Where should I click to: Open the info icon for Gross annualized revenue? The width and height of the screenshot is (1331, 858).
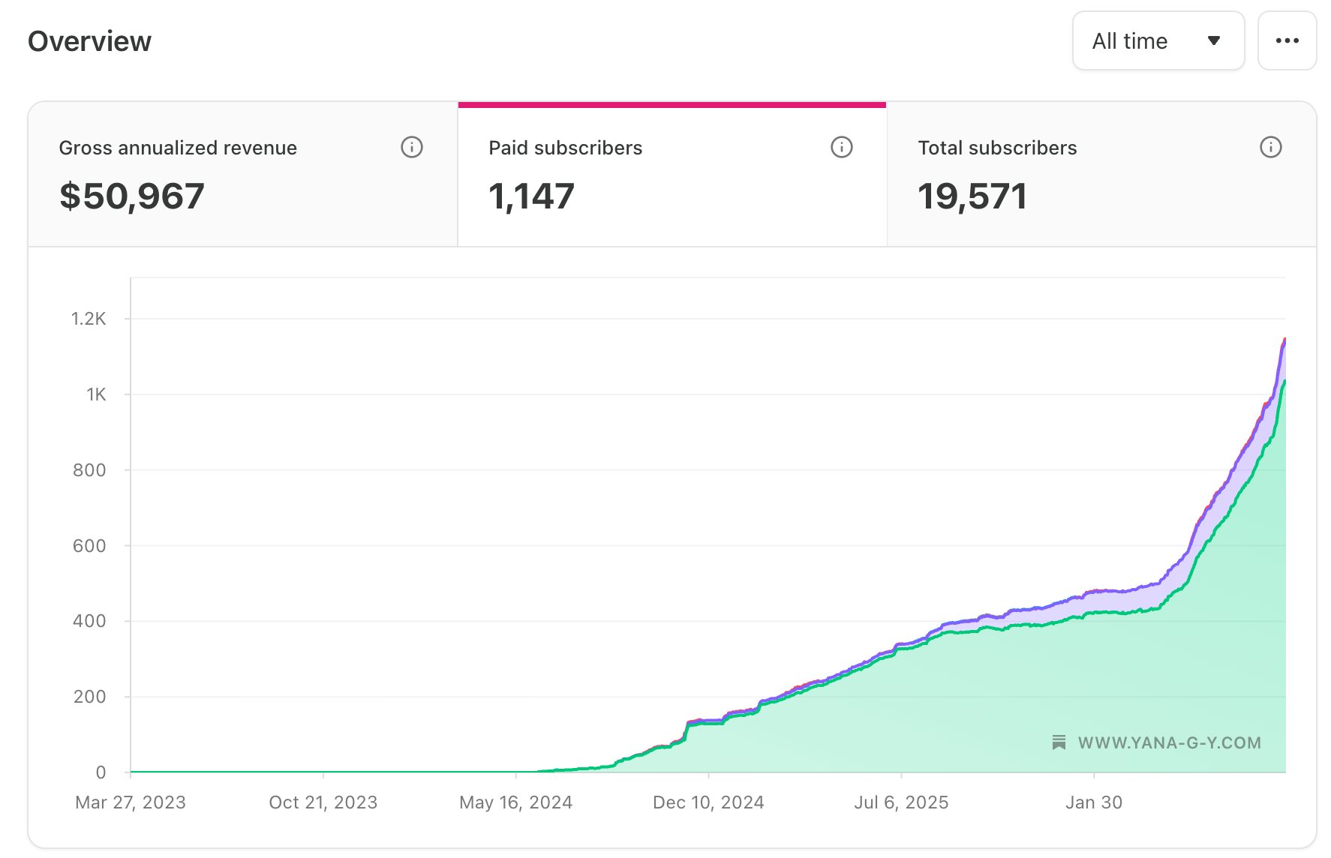click(412, 147)
